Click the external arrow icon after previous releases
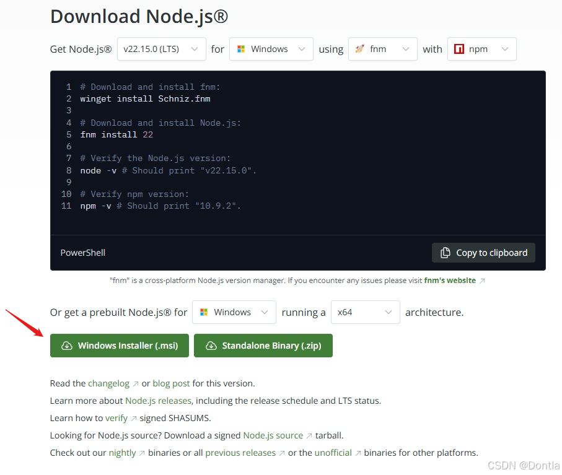The image size is (562, 475). coord(282,453)
